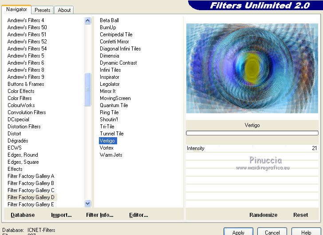Choose the Ring Tile filter
Screen dimensions: 323x235
point(109,112)
